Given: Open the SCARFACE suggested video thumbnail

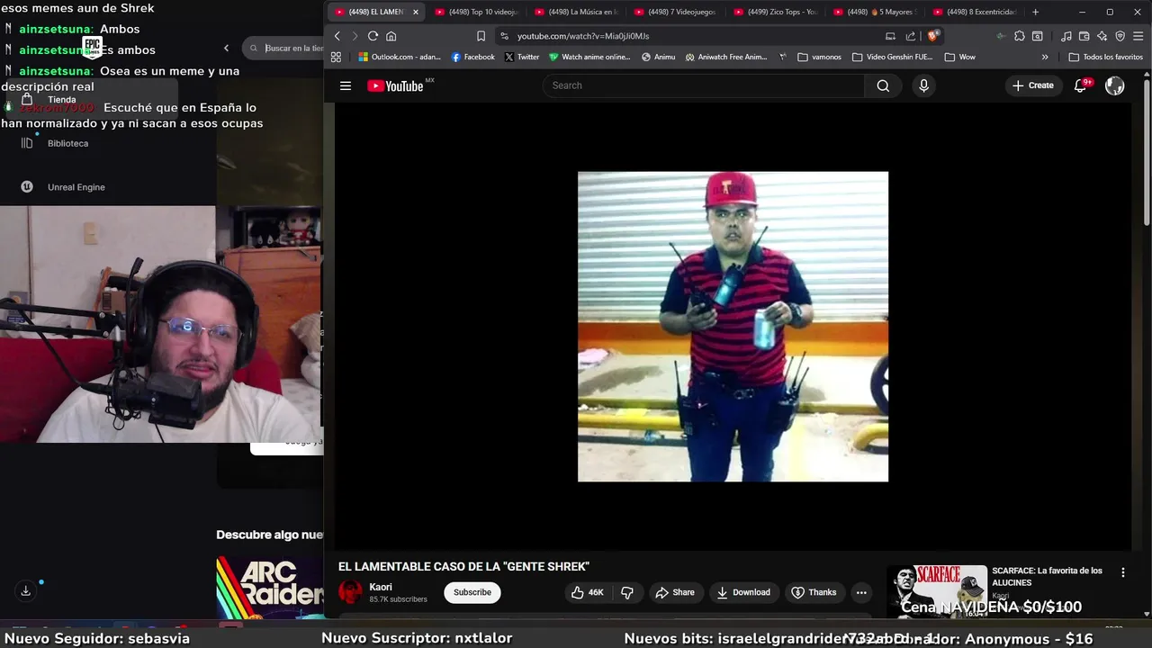Looking at the screenshot, I should pos(937,590).
